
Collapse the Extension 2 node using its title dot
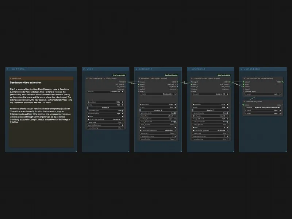[192, 78]
